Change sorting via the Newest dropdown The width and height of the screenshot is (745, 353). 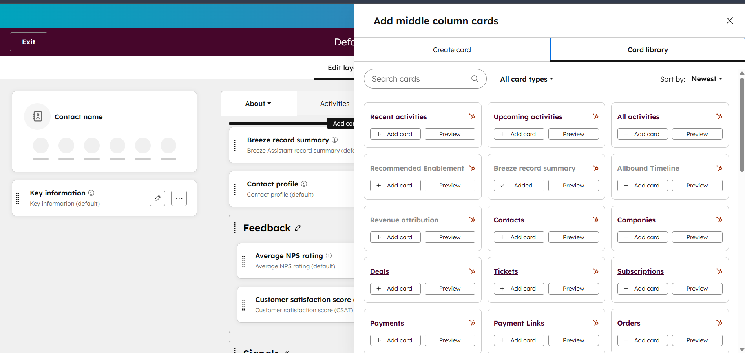pos(707,79)
